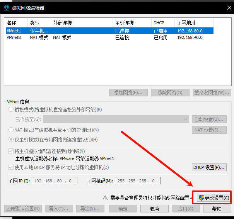Toggle 将主机虚拟适配器连接到此网络 checkbox
234x219 pixels.
pyautogui.click(x=11, y=151)
